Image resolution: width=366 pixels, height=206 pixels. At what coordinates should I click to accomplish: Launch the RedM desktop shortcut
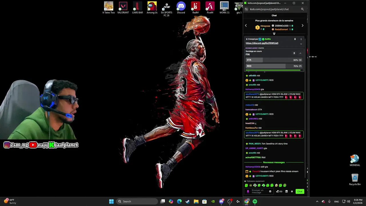195,8
